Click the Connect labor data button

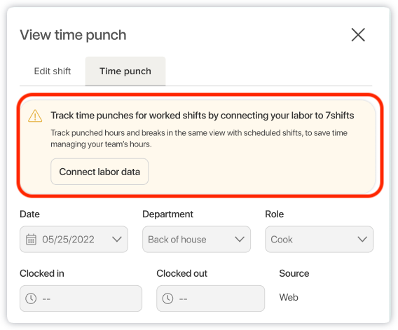click(99, 172)
